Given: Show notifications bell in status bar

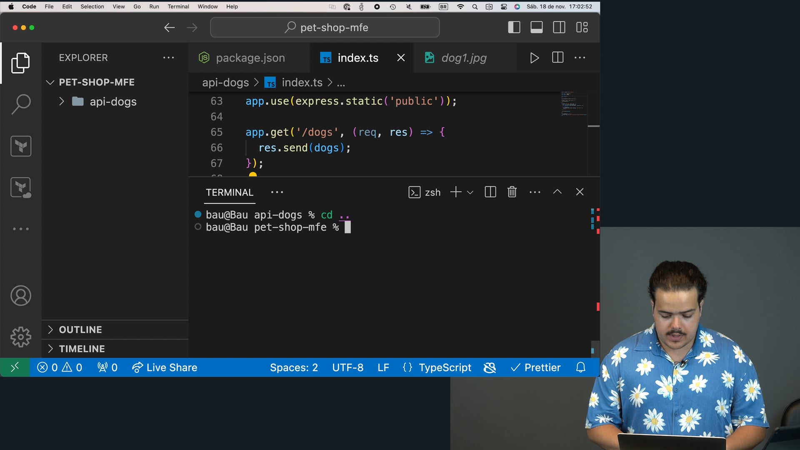Looking at the screenshot, I should click(581, 367).
